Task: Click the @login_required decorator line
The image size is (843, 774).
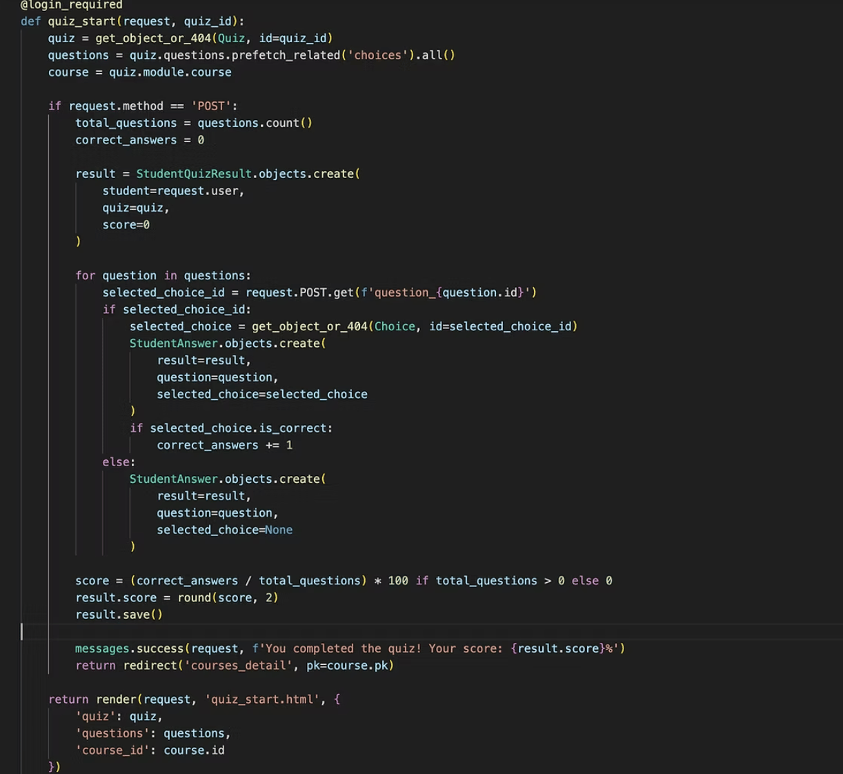Action: [71, 5]
